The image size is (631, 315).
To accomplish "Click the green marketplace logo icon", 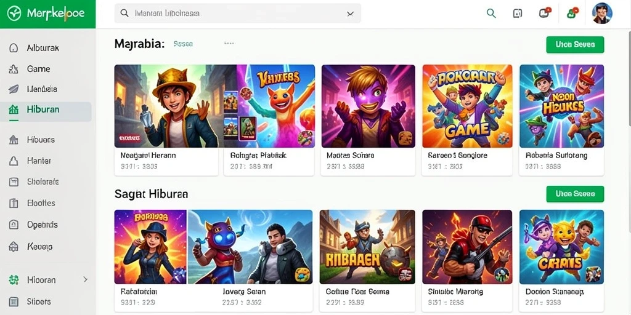I will tap(14, 14).
